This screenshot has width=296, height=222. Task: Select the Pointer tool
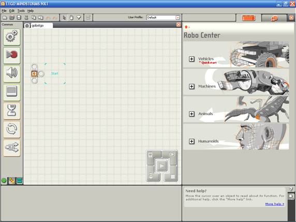(x=64, y=18)
